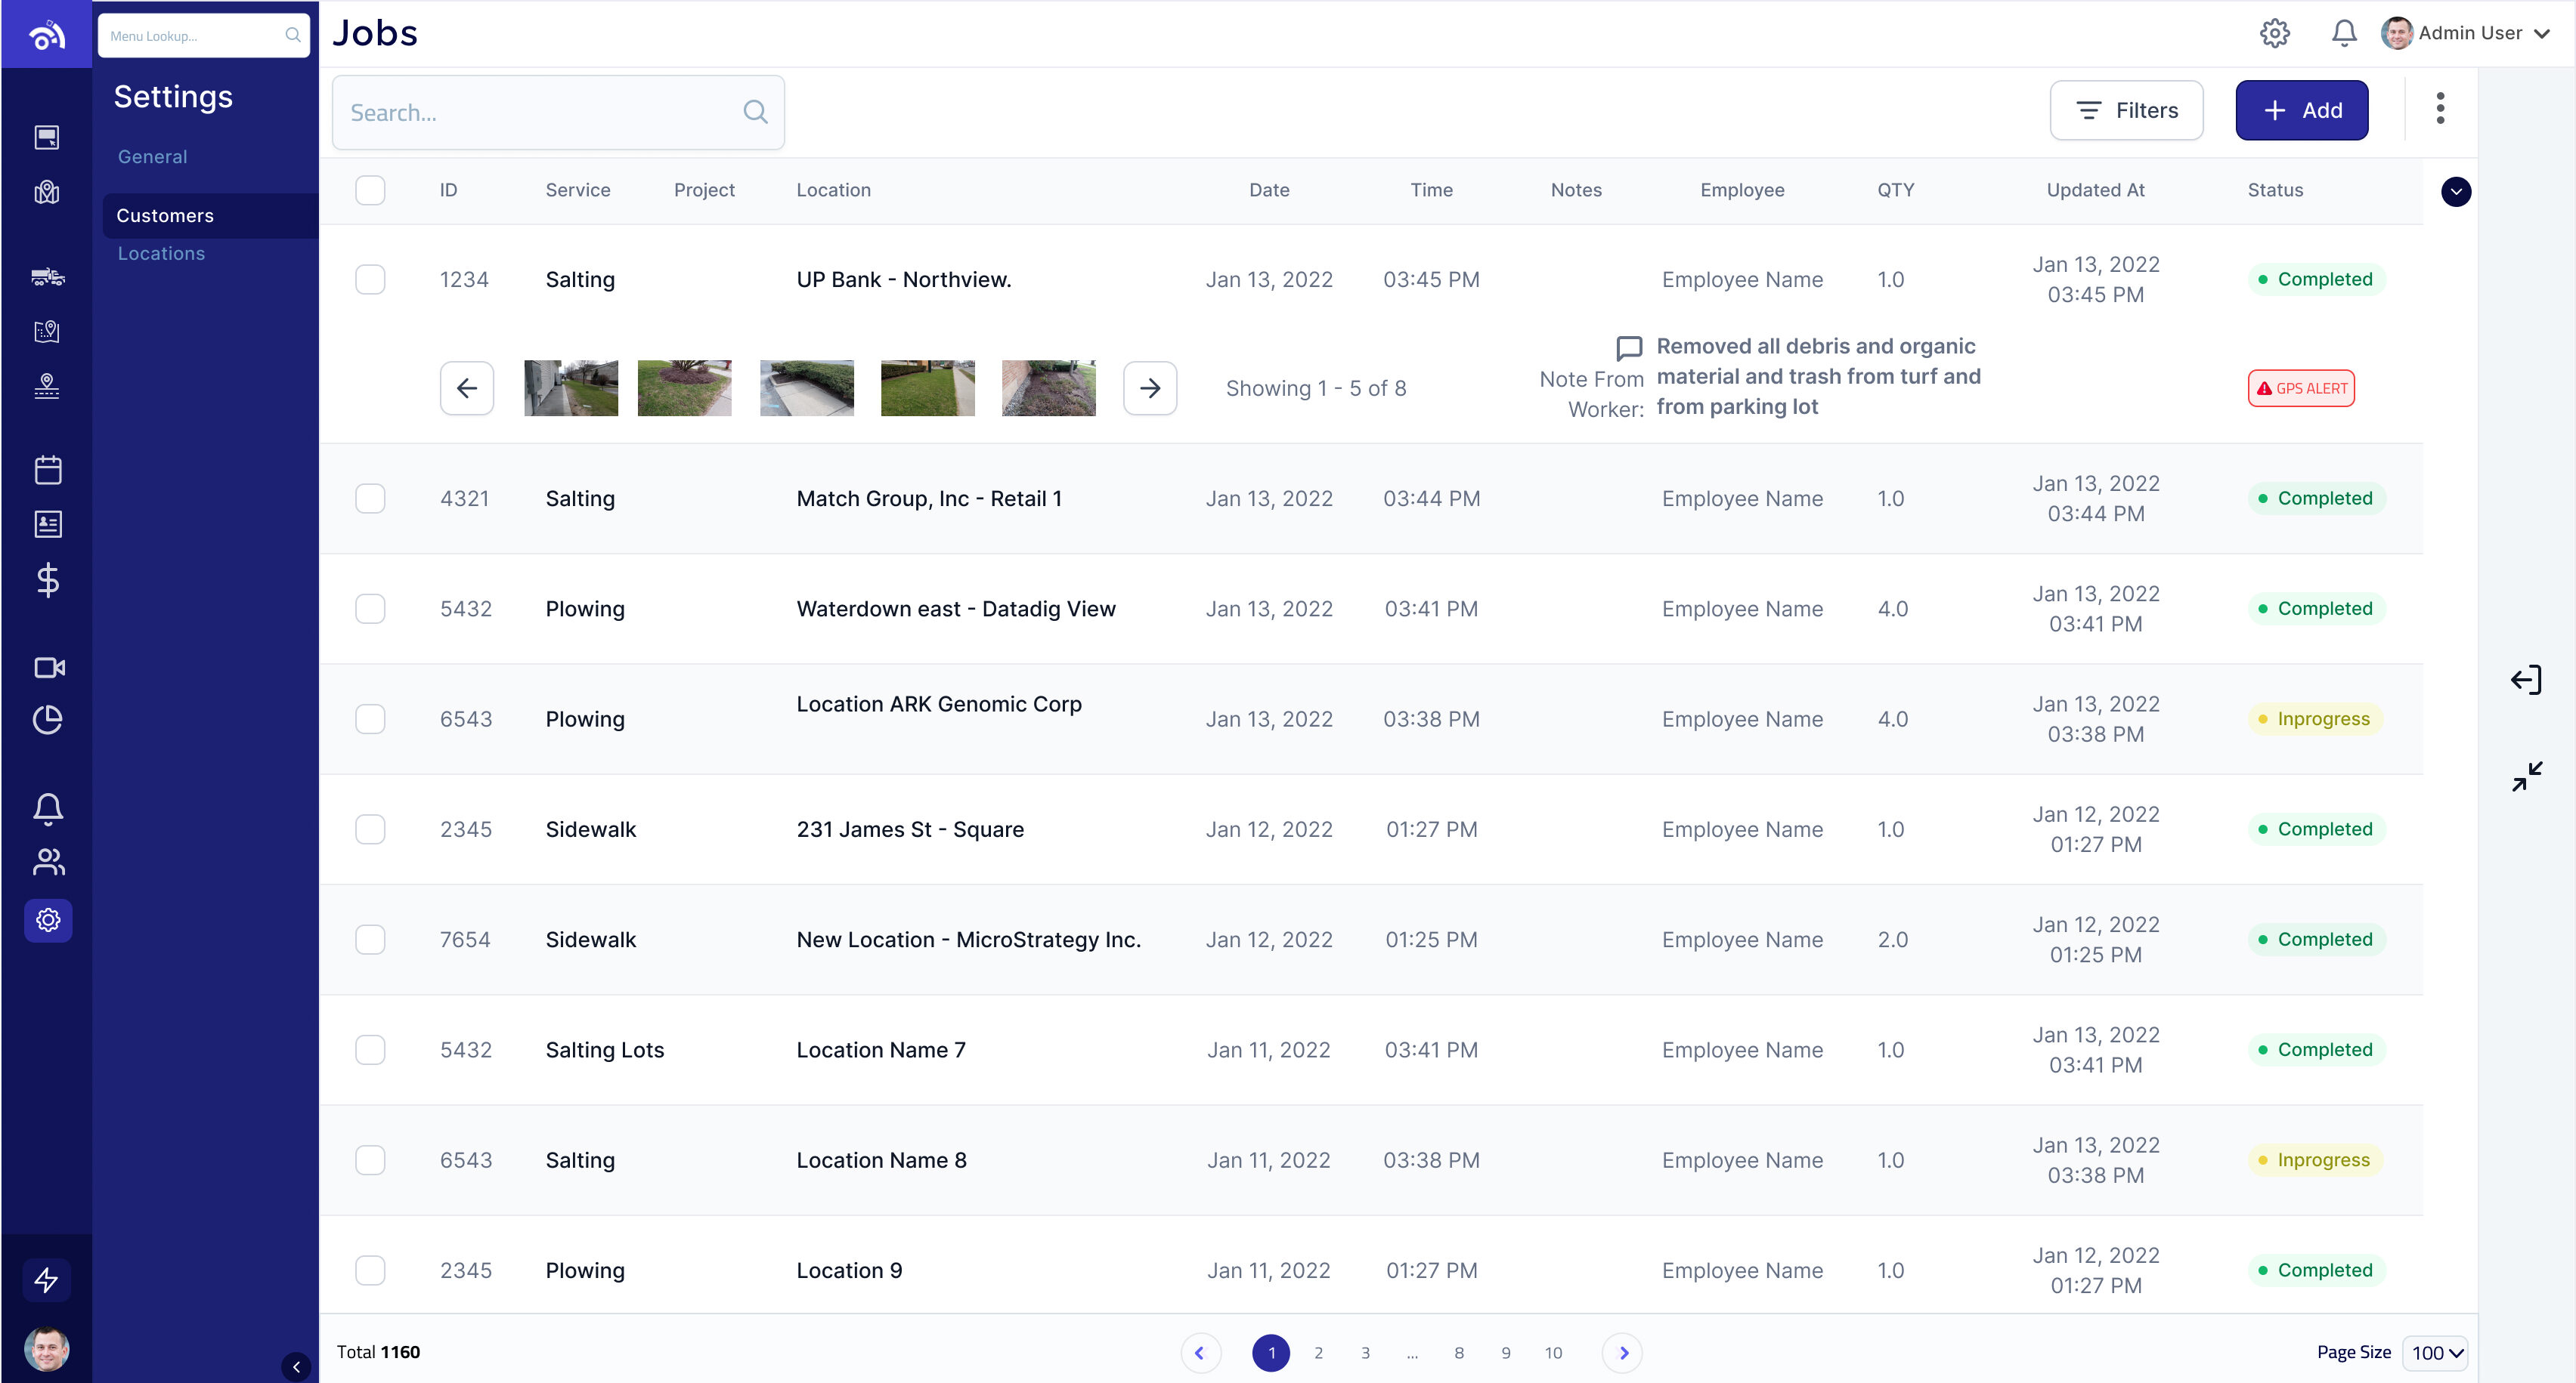Select Locations in Settings menu

(x=161, y=253)
